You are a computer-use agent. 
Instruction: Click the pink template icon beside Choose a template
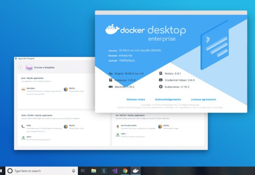29,67
